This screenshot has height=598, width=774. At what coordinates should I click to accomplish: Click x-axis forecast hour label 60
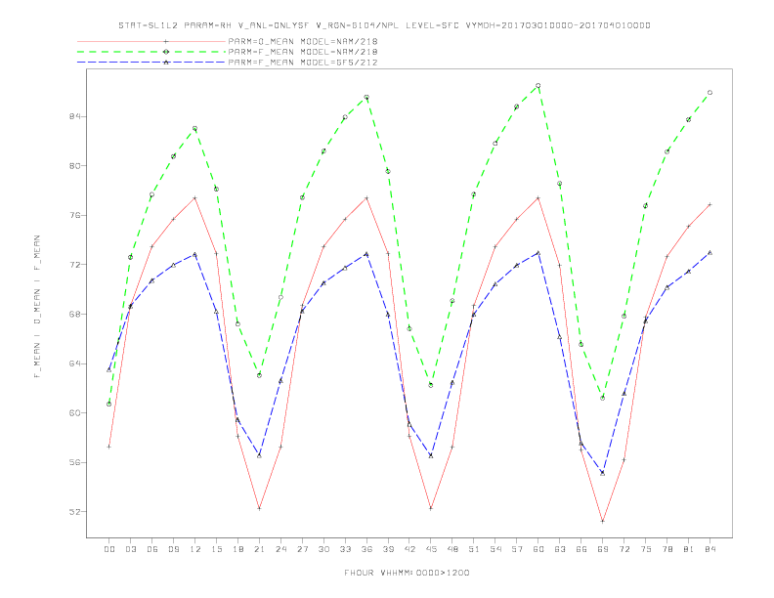[538, 549]
